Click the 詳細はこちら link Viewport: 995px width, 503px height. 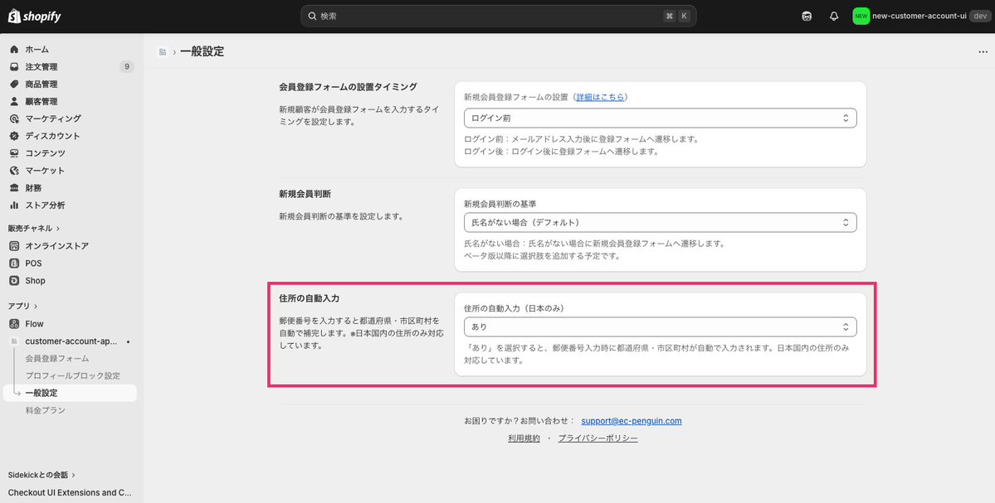[599, 96]
